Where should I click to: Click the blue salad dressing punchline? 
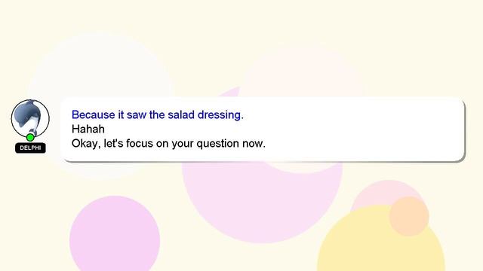158,114
